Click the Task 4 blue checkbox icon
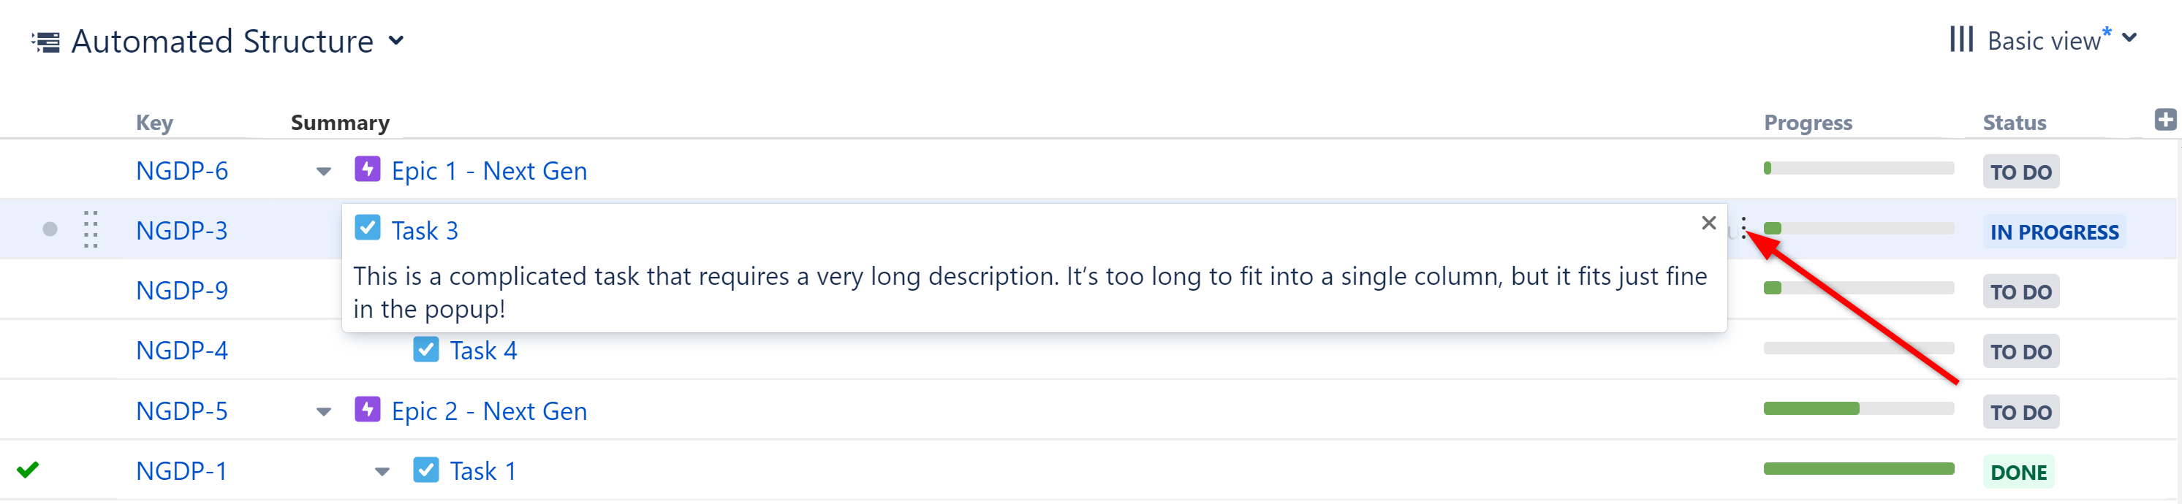Viewport: 2182px width, 504px height. [x=425, y=349]
